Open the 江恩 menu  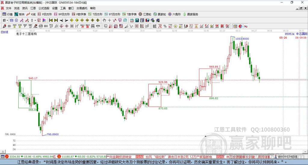[33, 8]
